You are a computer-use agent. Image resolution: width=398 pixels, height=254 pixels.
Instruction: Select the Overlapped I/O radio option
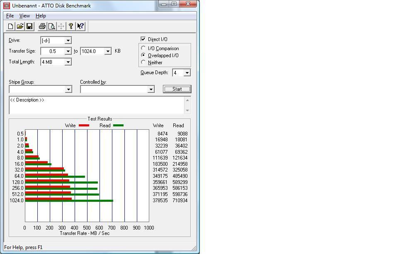143,55
